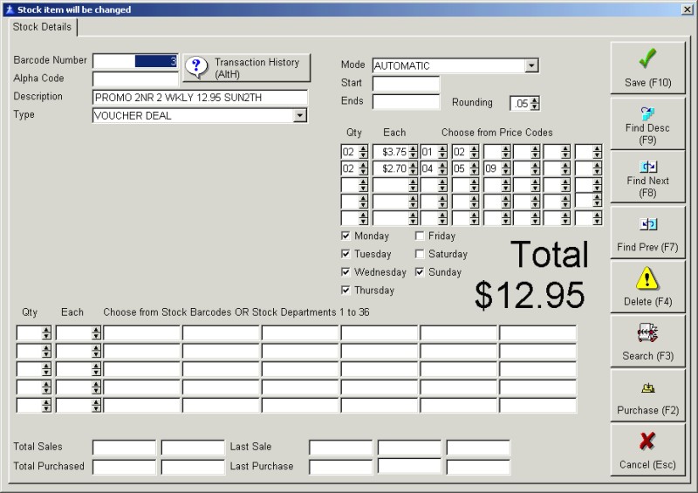Click into the Description text field
Image resolution: width=698 pixels, height=493 pixels.
point(200,97)
